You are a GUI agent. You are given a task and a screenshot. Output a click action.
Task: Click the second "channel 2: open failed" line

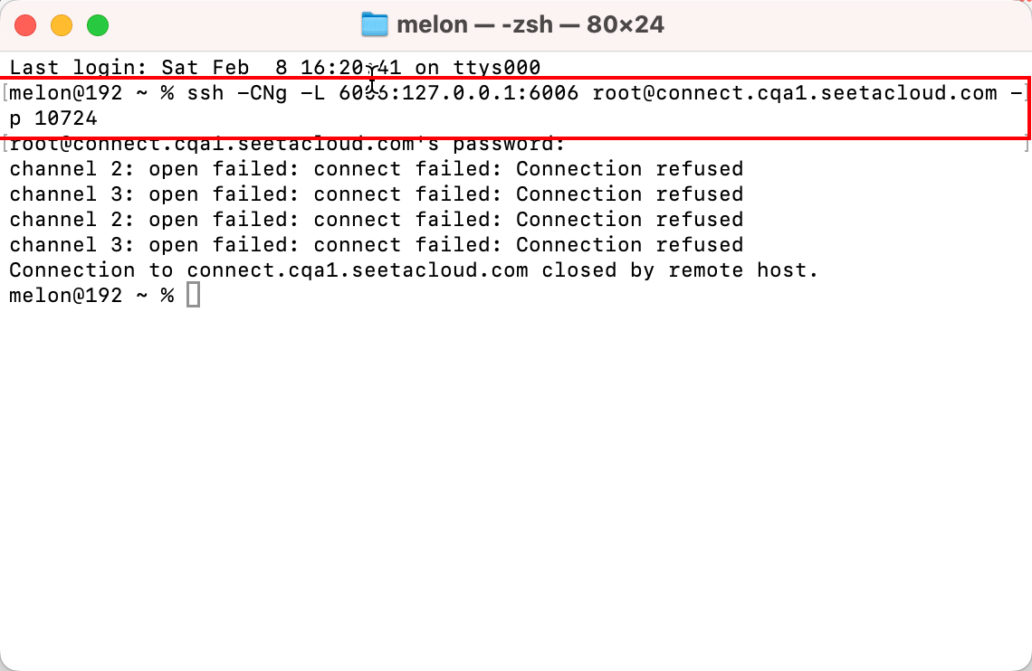point(377,220)
